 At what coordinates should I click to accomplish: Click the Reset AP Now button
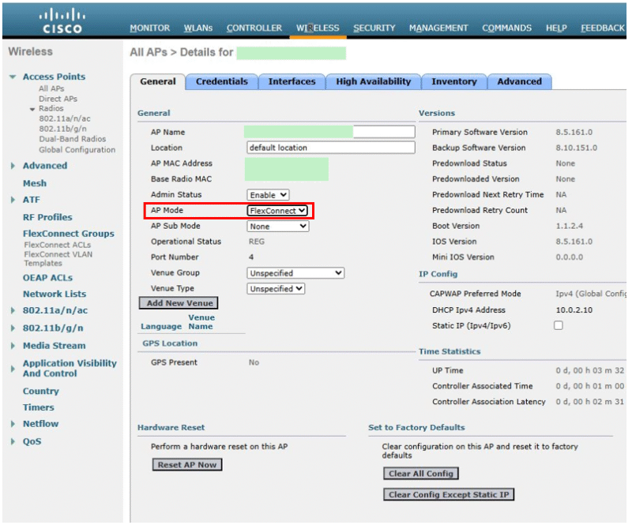point(187,464)
